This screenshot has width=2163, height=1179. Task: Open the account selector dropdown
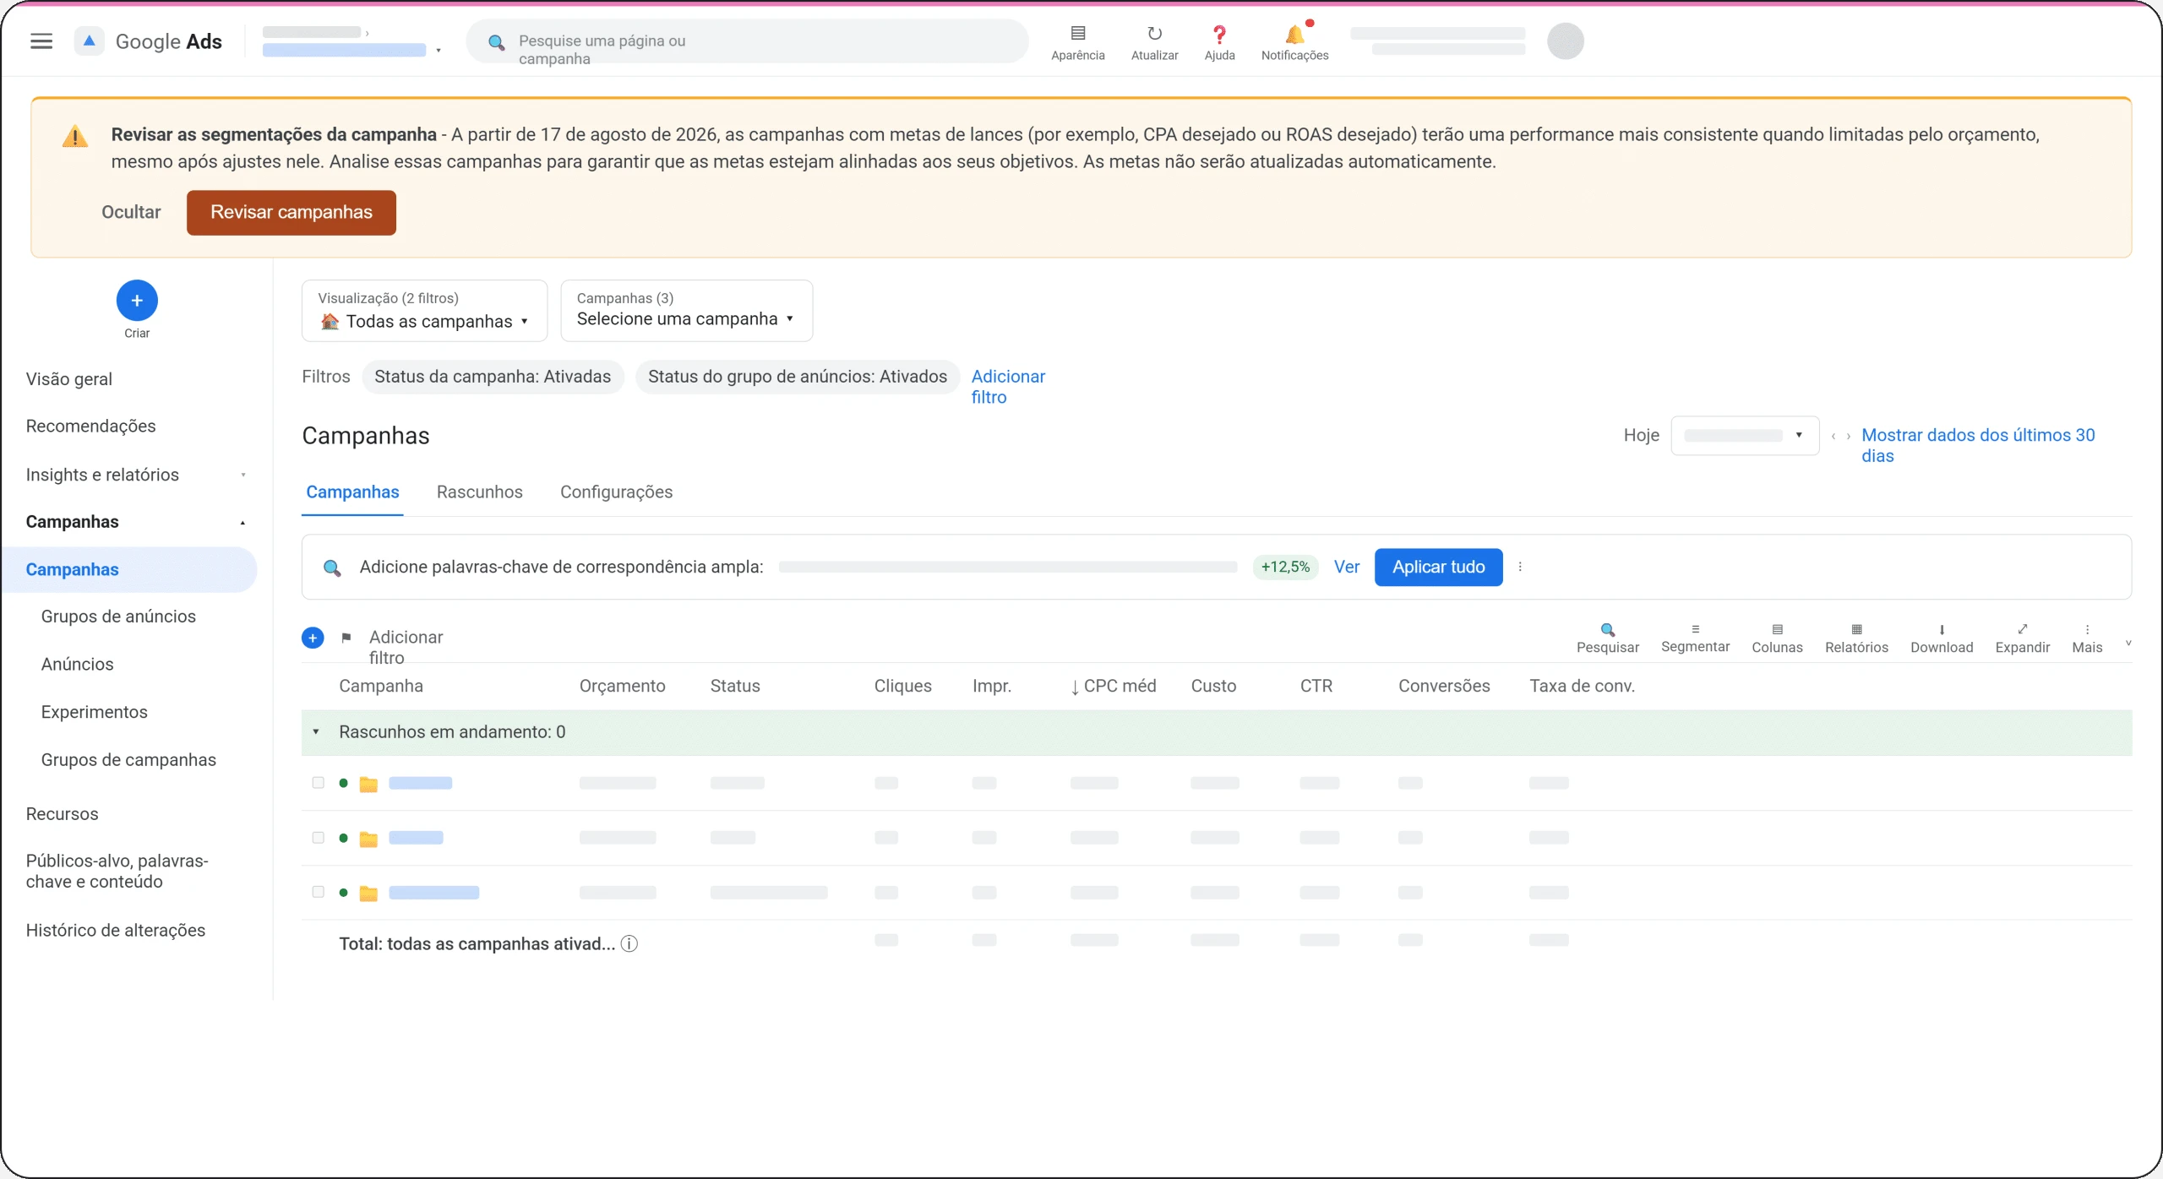tap(352, 41)
